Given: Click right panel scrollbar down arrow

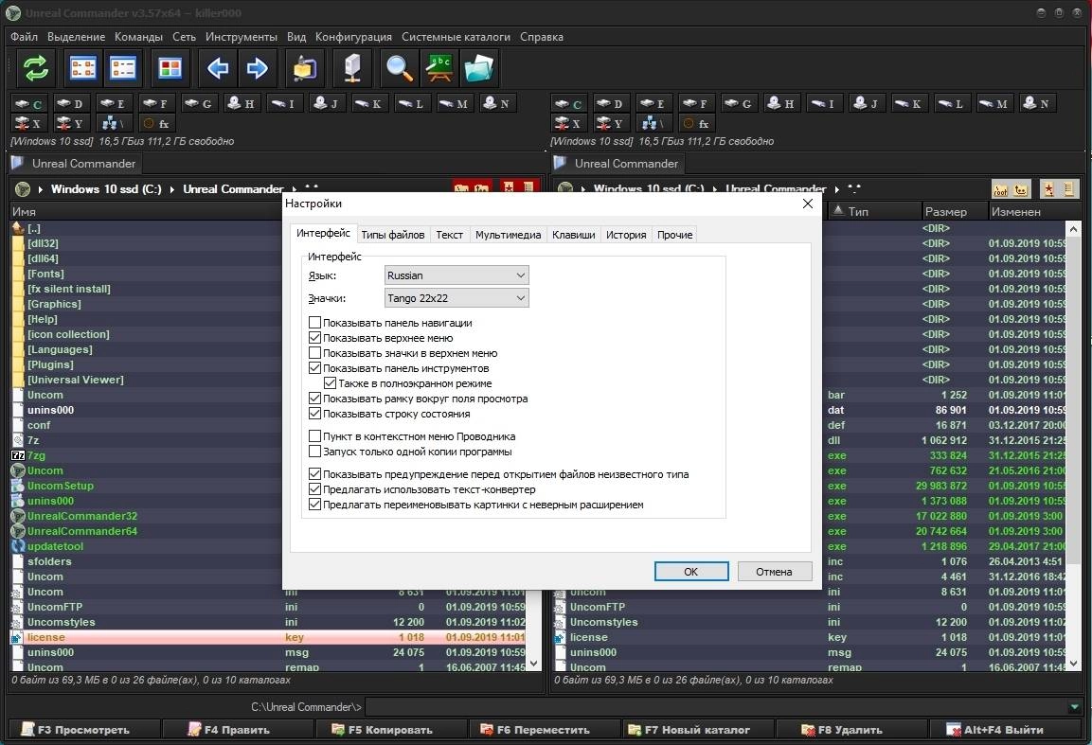Looking at the screenshot, I should click(x=1073, y=664).
